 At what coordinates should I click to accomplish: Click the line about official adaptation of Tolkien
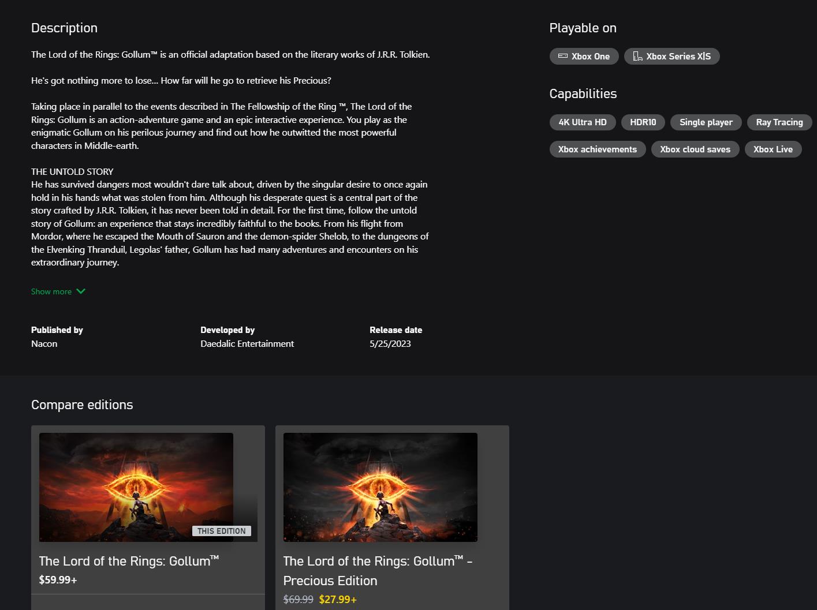pyautogui.click(x=230, y=55)
